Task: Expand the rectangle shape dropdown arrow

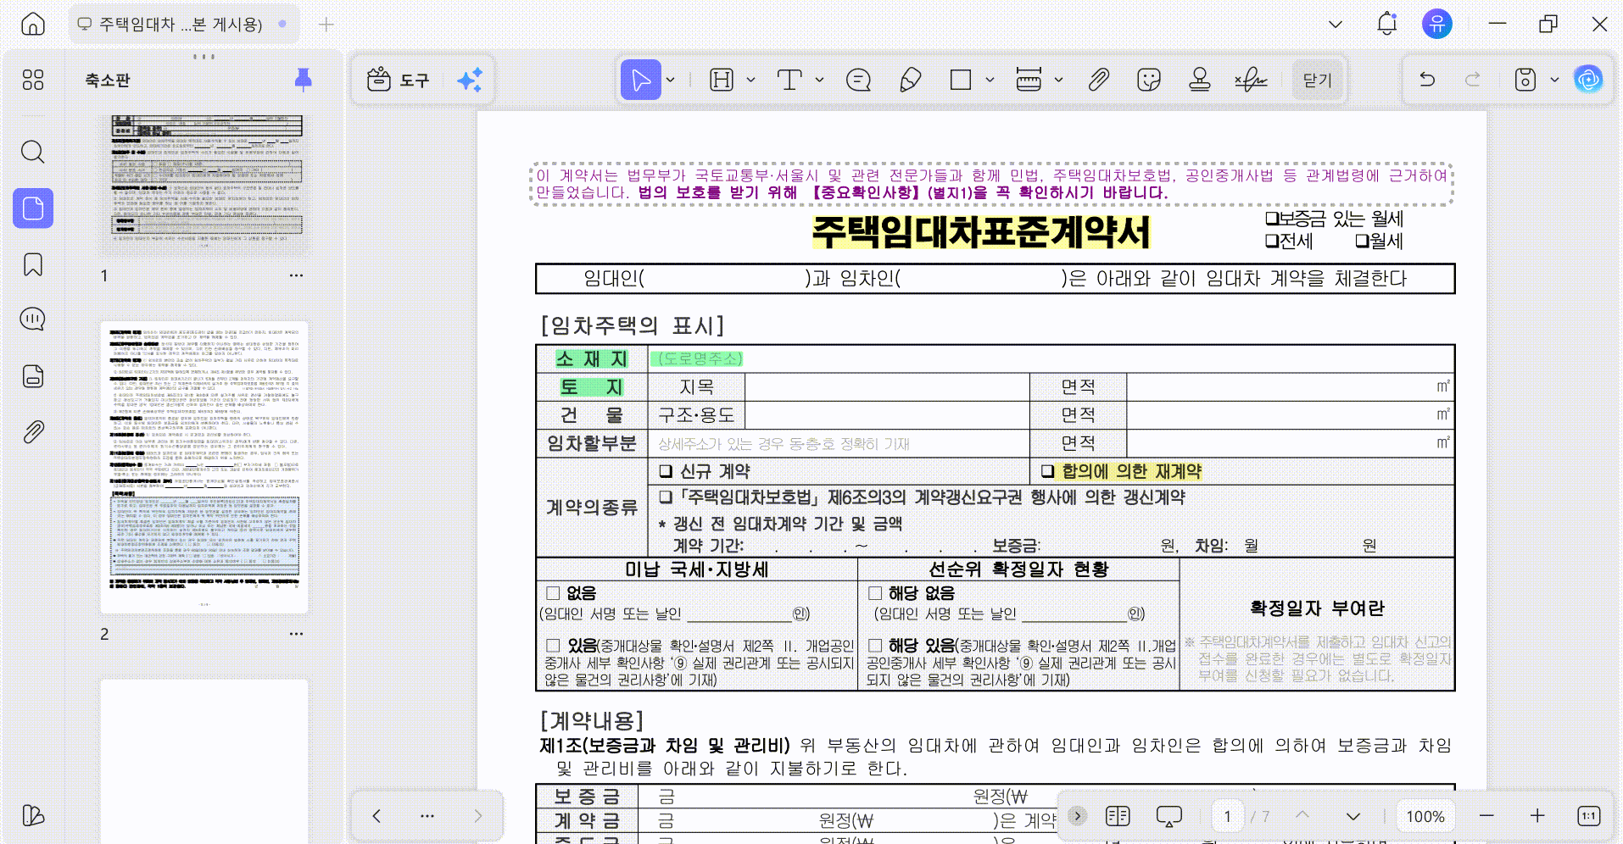Action: point(990,80)
